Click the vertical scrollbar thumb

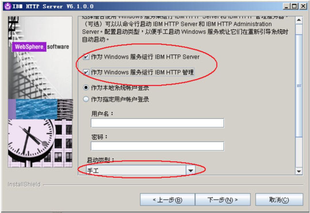point(299,86)
